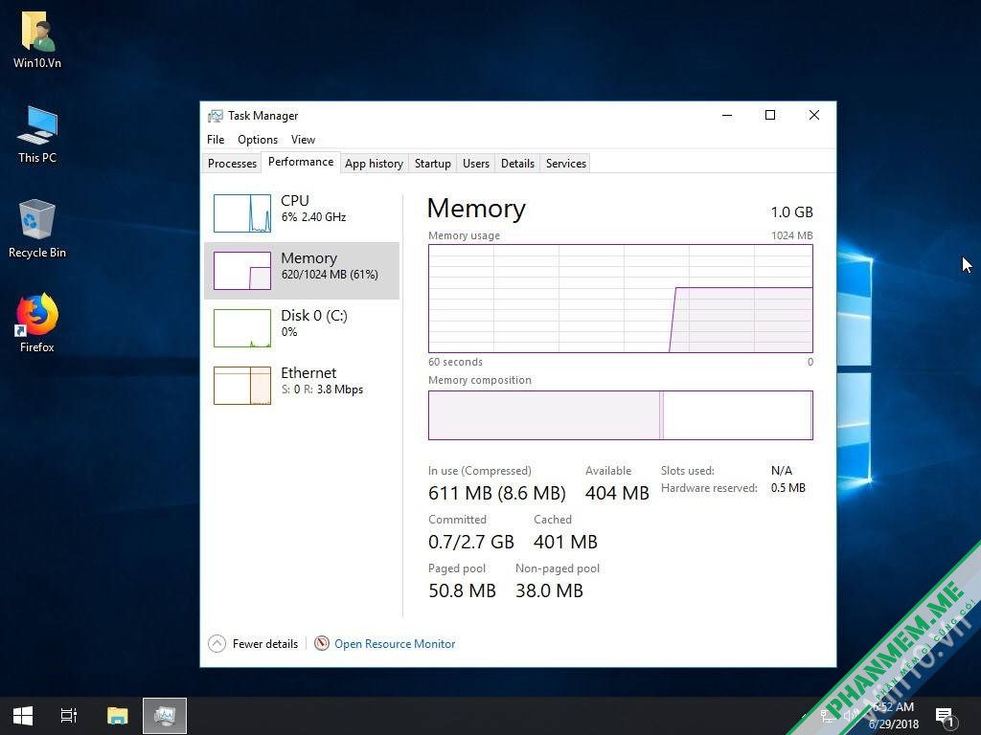Switch to the Users tab
The width and height of the screenshot is (981, 735).
coord(476,163)
